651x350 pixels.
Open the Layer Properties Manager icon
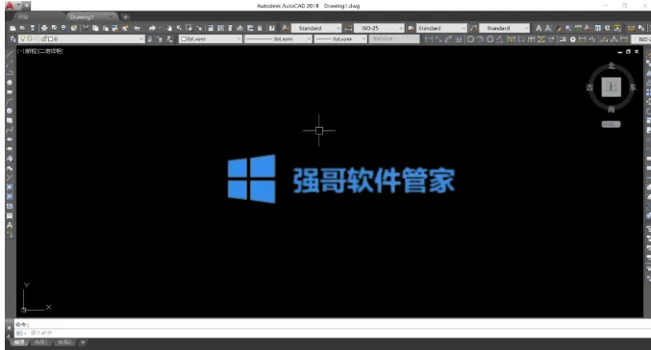(13, 38)
